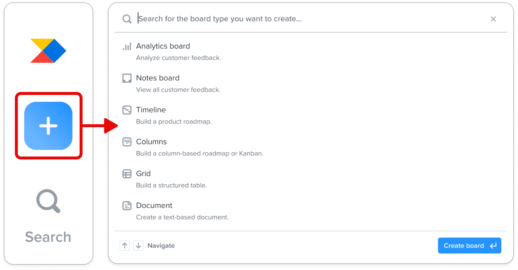
Task: Click the Analytics board bar chart icon
Action: click(x=127, y=47)
